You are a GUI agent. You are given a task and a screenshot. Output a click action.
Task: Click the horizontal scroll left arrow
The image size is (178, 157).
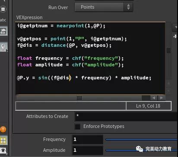[154, 98]
